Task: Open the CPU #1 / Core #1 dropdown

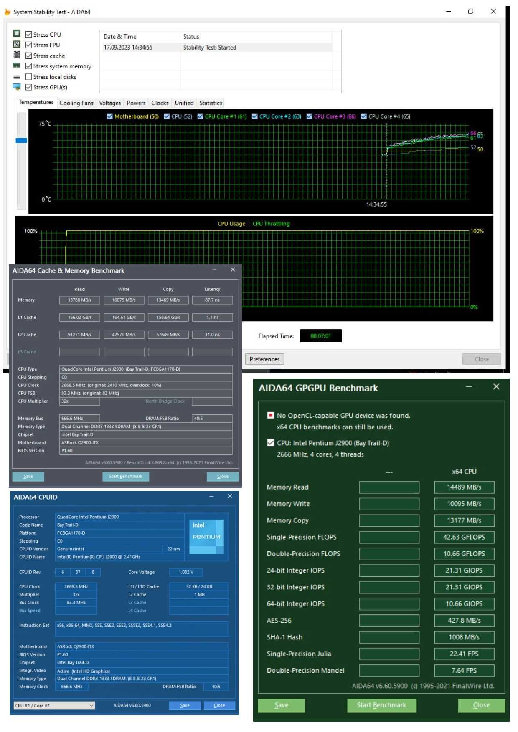Action: (54, 705)
